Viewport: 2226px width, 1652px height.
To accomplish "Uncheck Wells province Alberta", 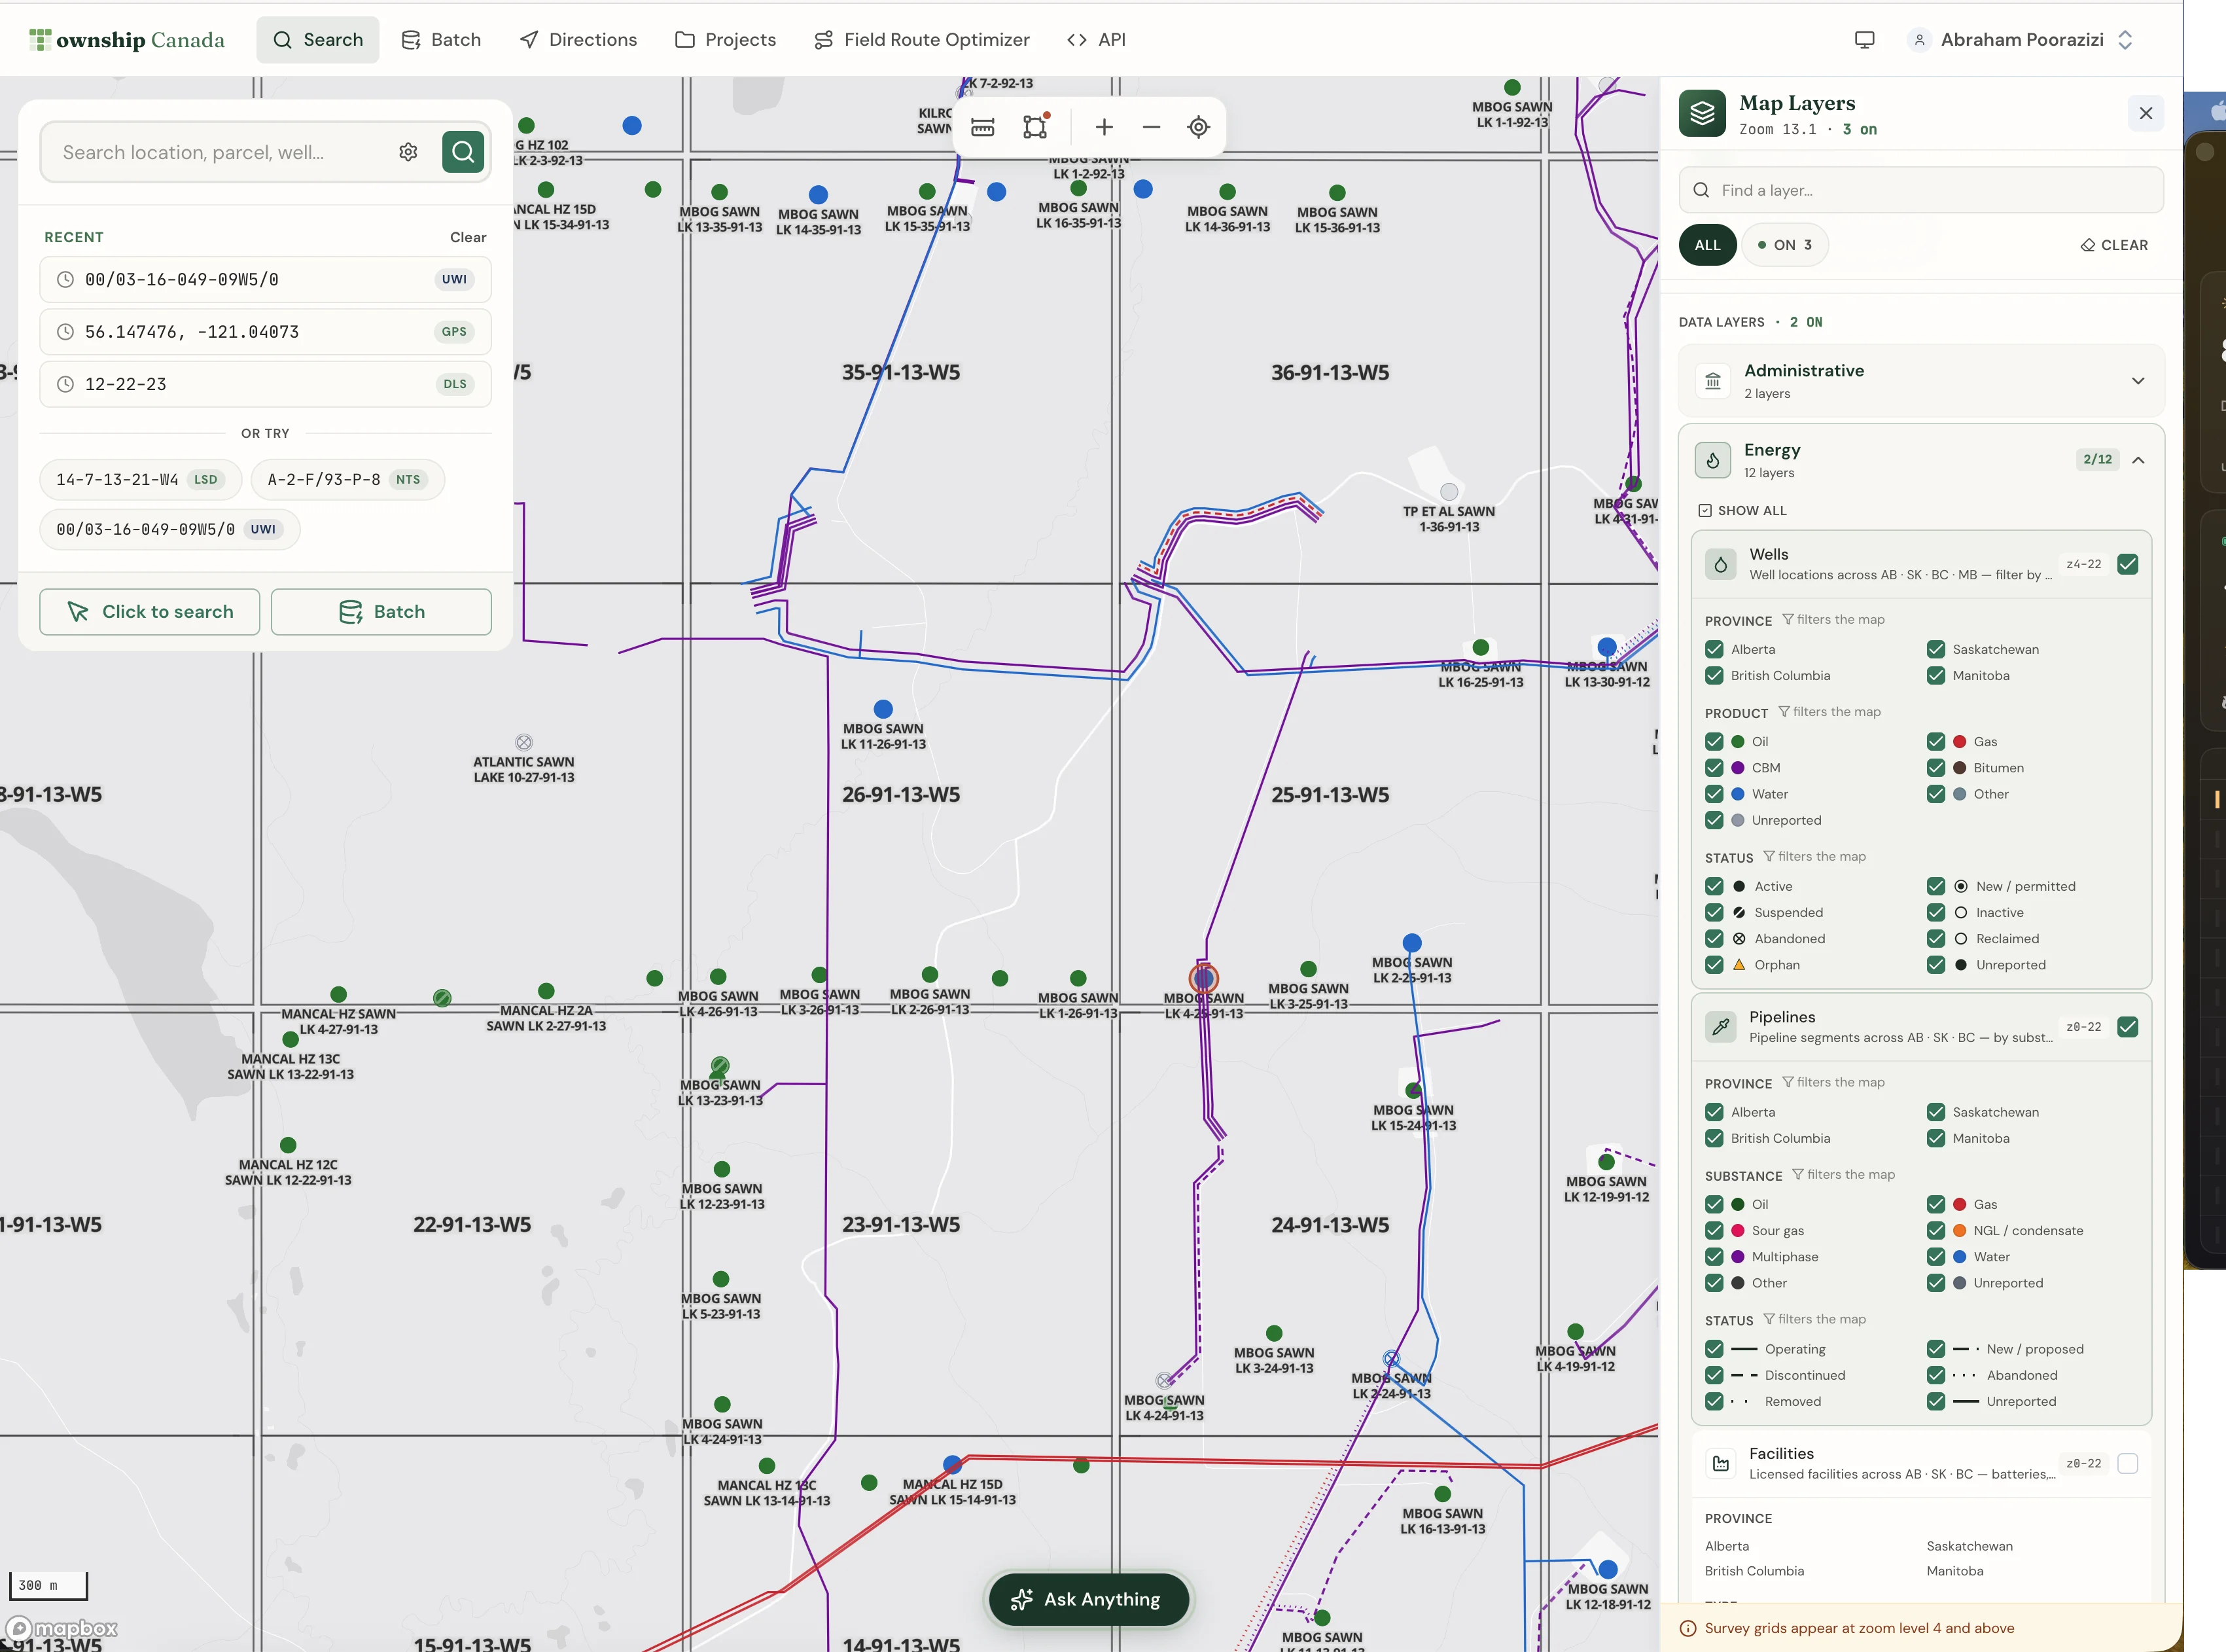I will (1714, 649).
